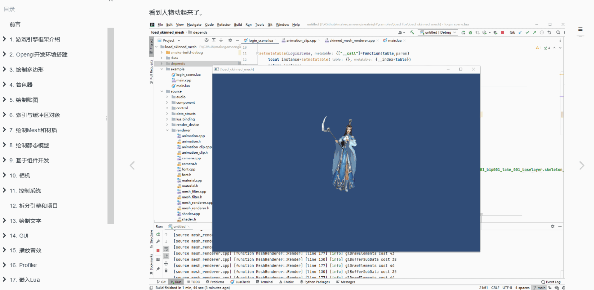Open the Terminal tool window button
Viewport: 594px width, 290px height.
(x=264, y=282)
